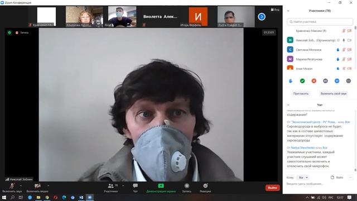Open audio options arrow beside Включить звук

pos(21,186)
